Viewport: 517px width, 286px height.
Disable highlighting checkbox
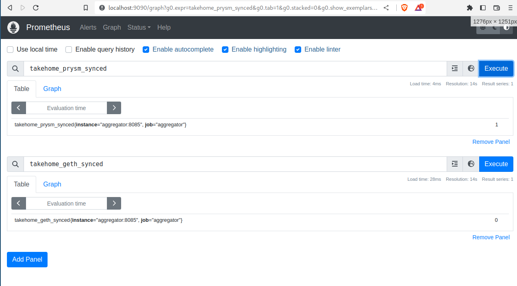tap(225, 50)
